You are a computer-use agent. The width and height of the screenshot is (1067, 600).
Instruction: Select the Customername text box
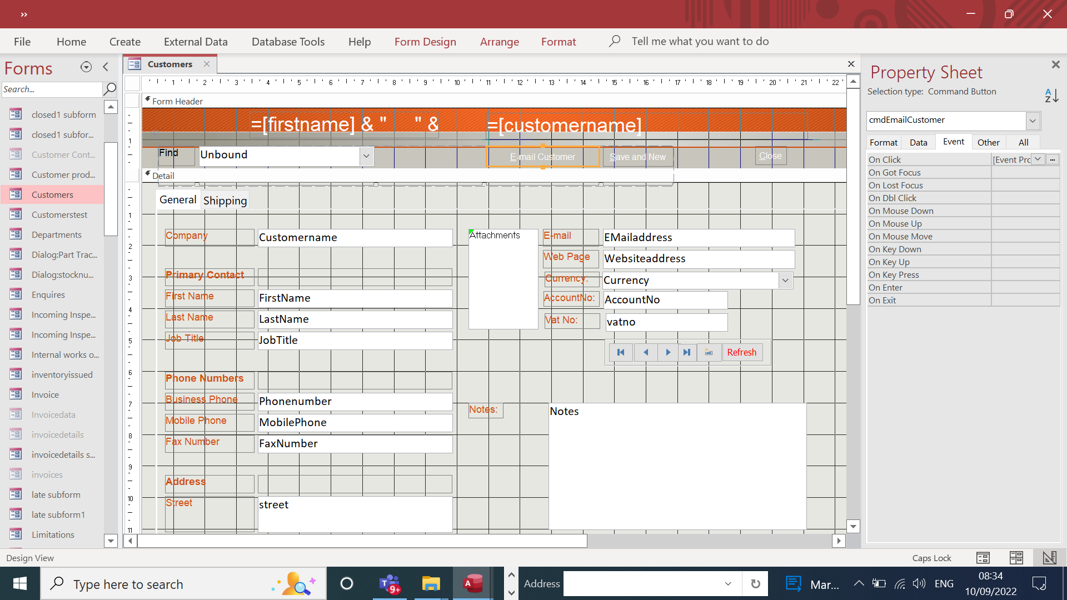tap(355, 238)
